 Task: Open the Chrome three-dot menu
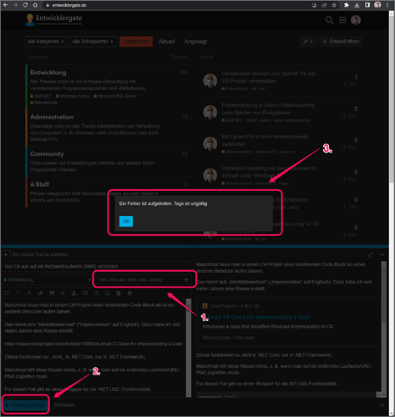pyautogui.click(x=387, y=5)
